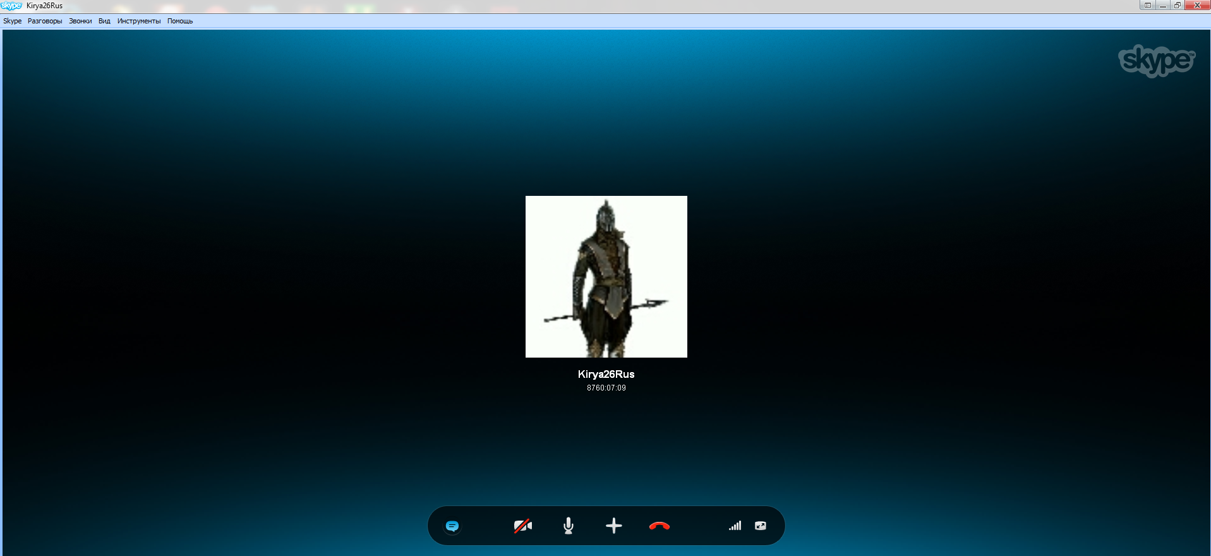
Task: Expand the Инструменты menu
Action: [x=139, y=21]
